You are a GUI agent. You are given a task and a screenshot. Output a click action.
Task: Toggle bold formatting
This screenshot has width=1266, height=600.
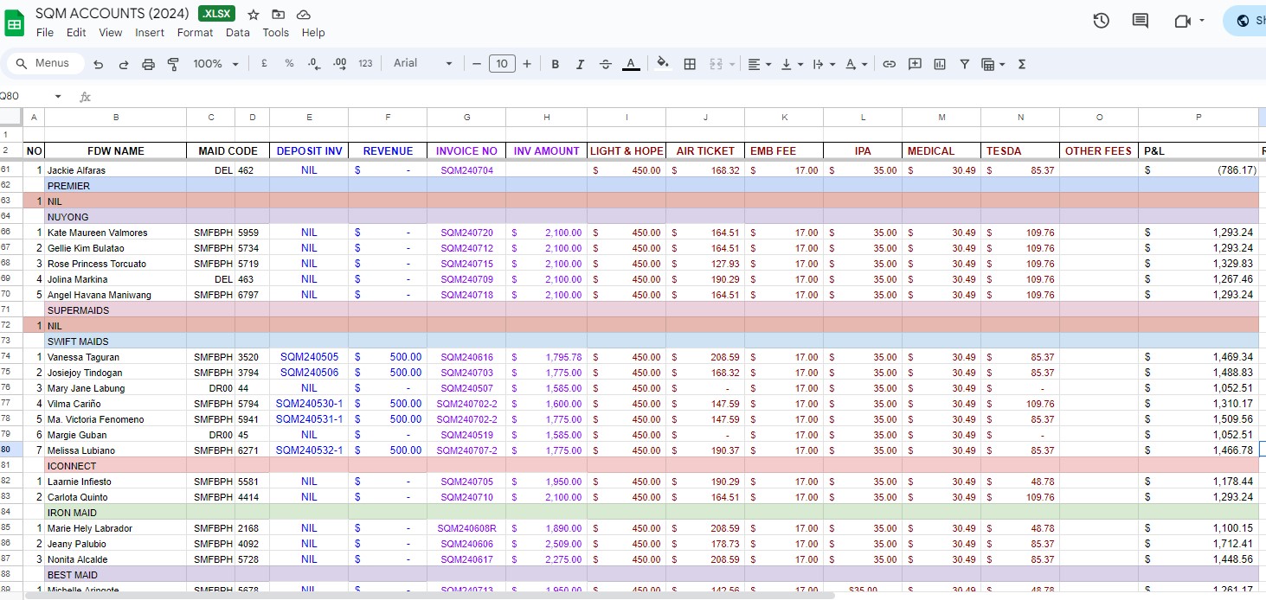coord(556,64)
